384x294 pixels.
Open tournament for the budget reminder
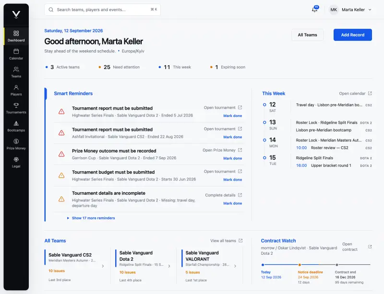(223, 171)
